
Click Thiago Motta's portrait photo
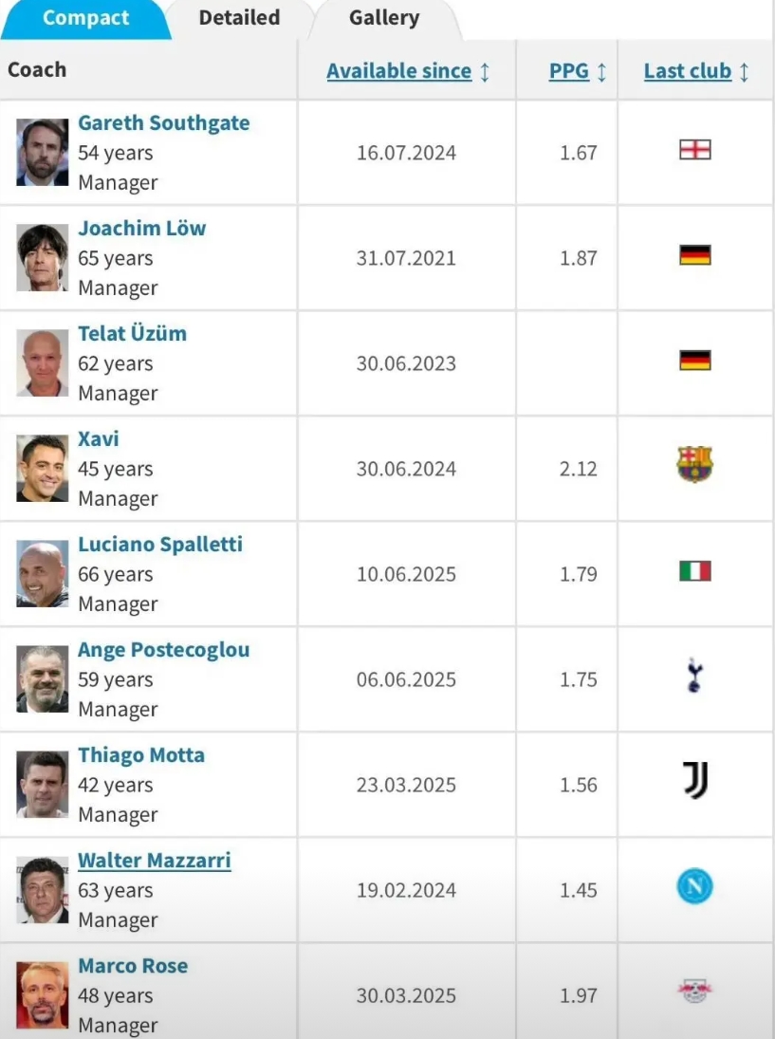pos(43,785)
